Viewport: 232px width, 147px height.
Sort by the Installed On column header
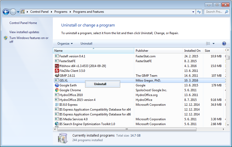(193, 51)
